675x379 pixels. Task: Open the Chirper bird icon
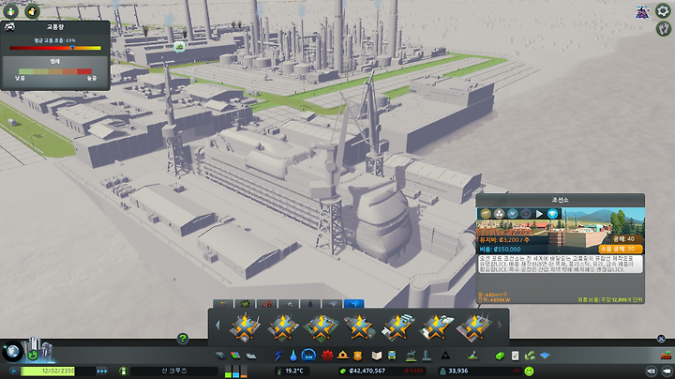[642, 11]
